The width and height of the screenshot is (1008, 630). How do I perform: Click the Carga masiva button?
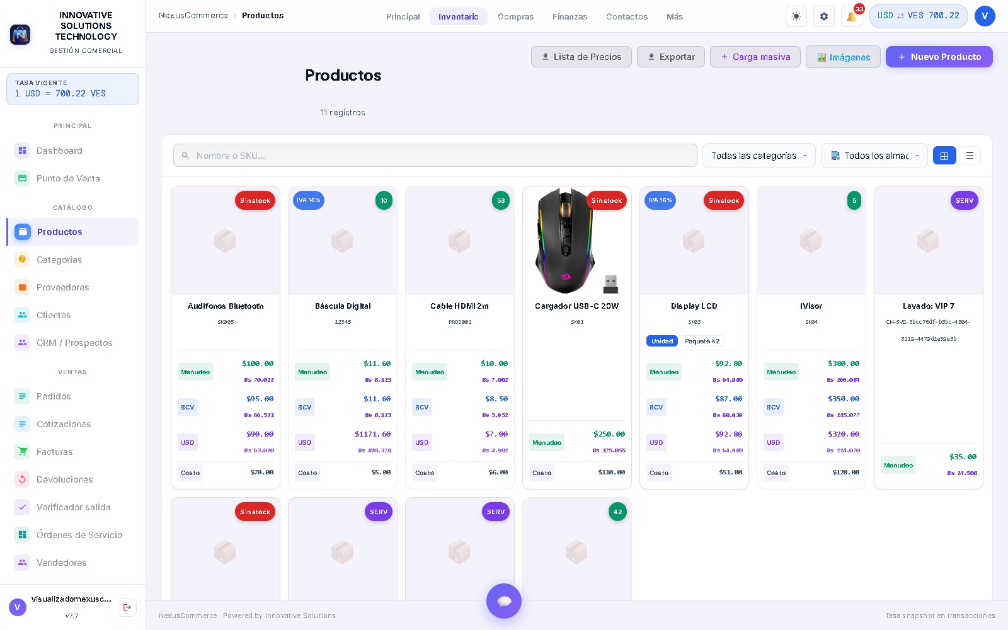tap(755, 57)
